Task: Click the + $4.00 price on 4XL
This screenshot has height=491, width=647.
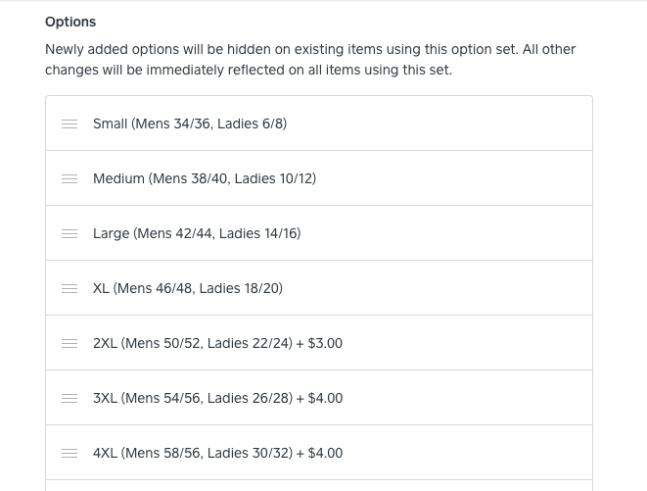Action: (x=319, y=454)
